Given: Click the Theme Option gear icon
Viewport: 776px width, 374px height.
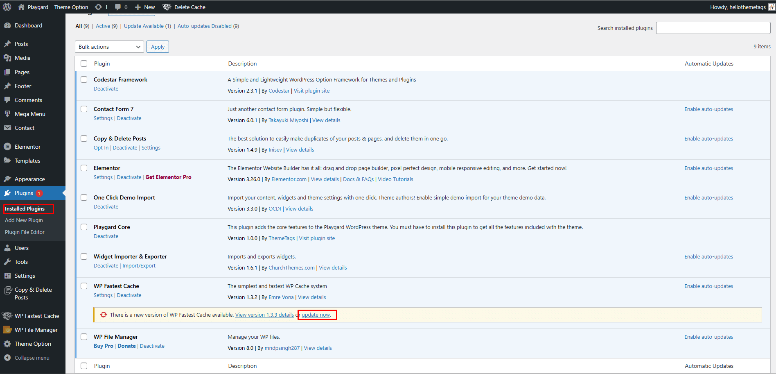Looking at the screenshot, I should point(7,344).
